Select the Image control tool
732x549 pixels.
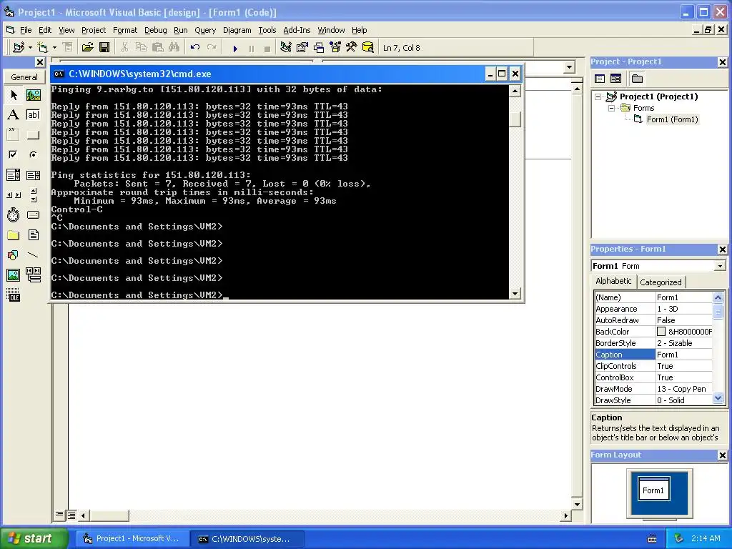pos(14,275)
